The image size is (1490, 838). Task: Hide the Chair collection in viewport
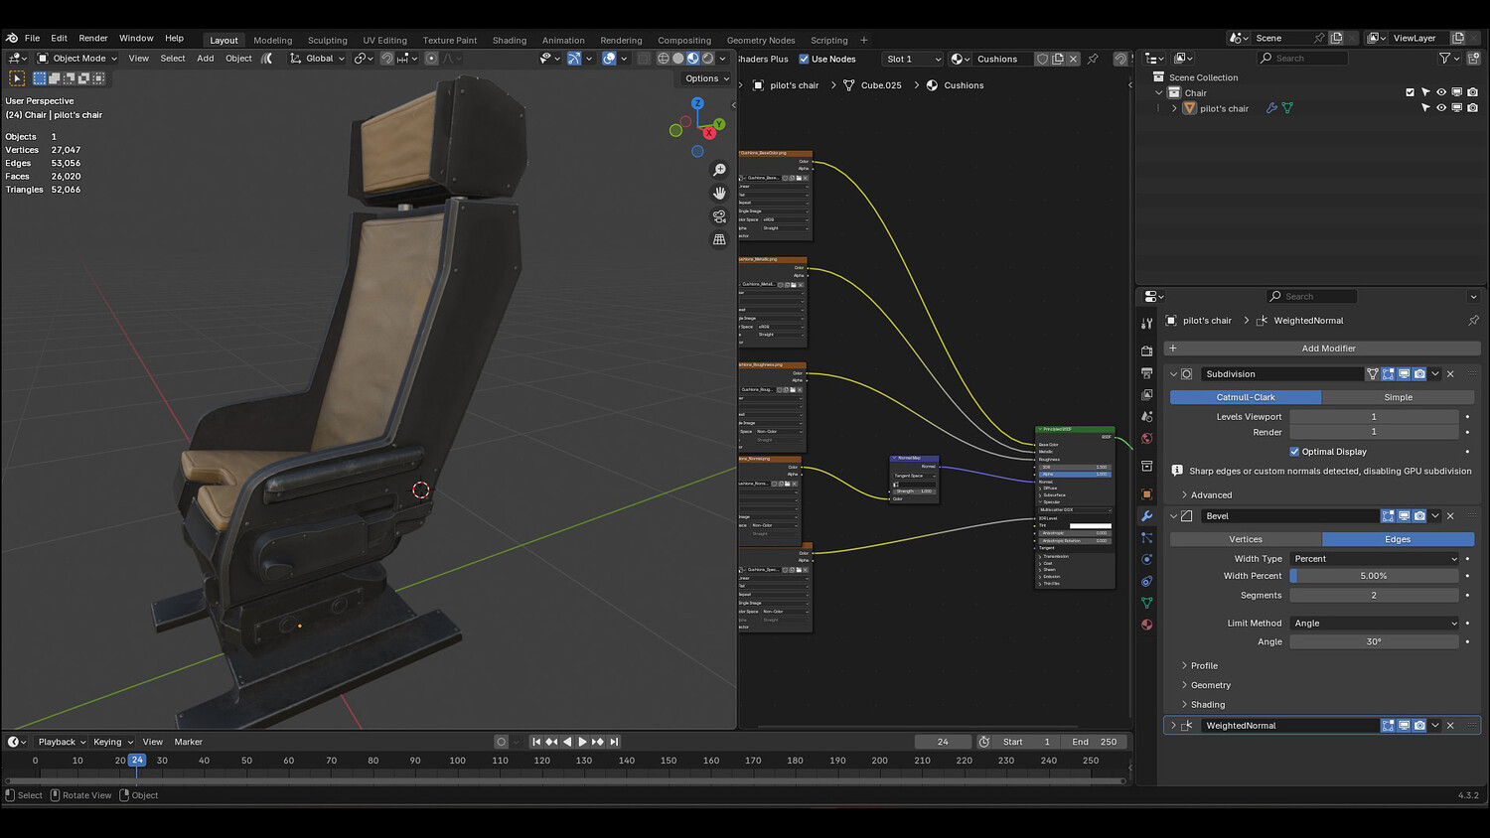pos(1441,92)
